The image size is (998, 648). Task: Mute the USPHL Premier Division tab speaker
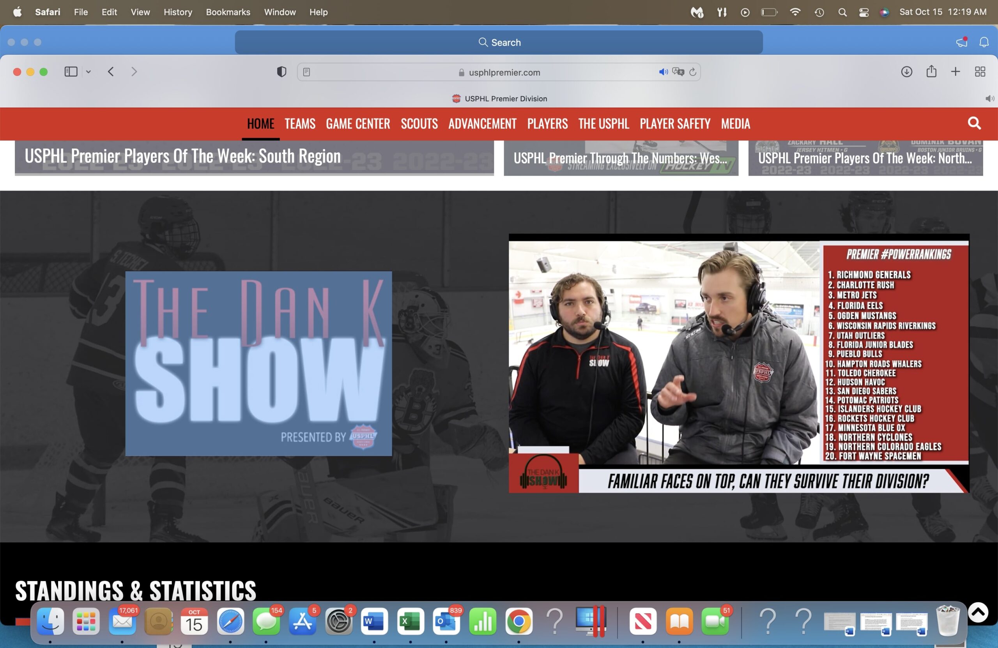pyautogui.click(x=989, y=99)
